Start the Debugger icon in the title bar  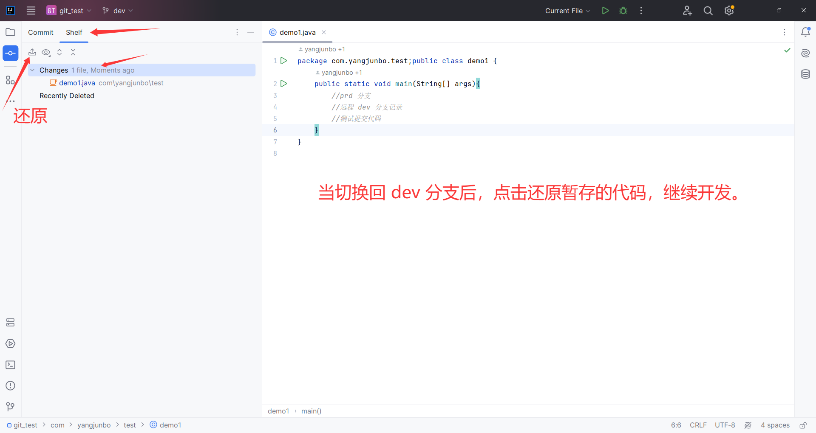[623, 10]
